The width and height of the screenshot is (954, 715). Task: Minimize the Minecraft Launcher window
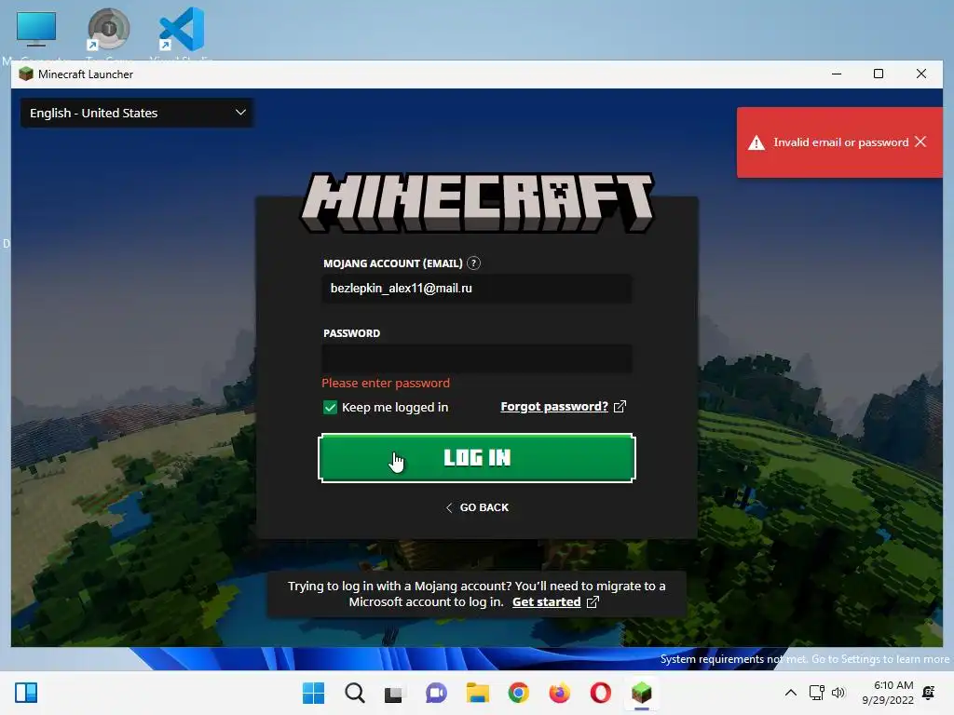click(837, 74)
